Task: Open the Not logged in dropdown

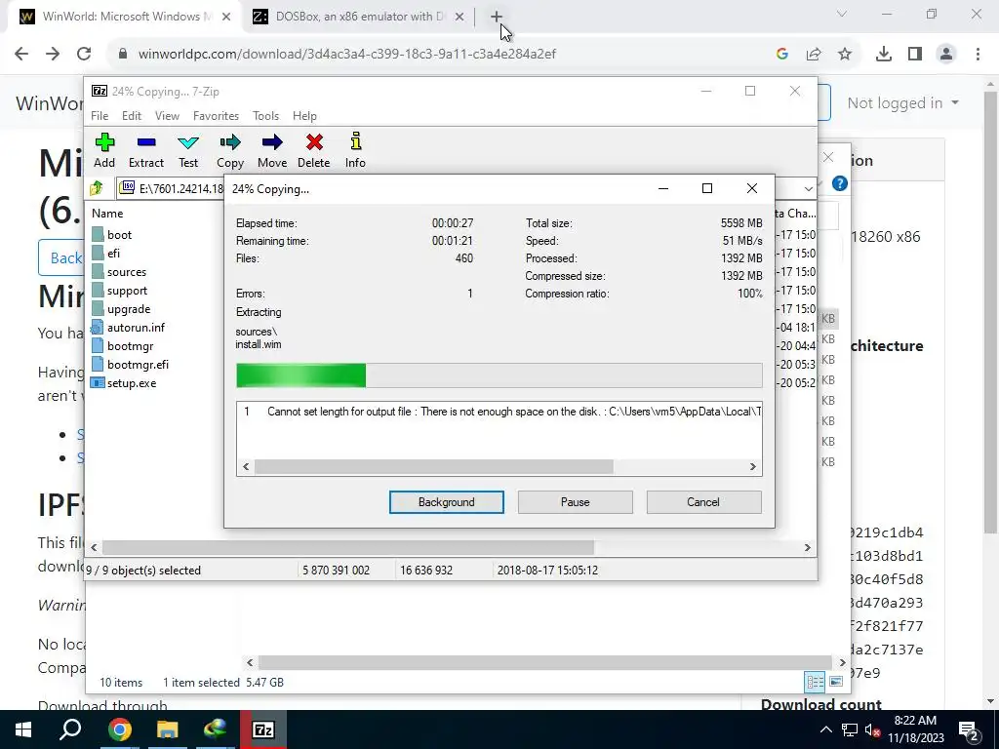Action: pos(902,103)
